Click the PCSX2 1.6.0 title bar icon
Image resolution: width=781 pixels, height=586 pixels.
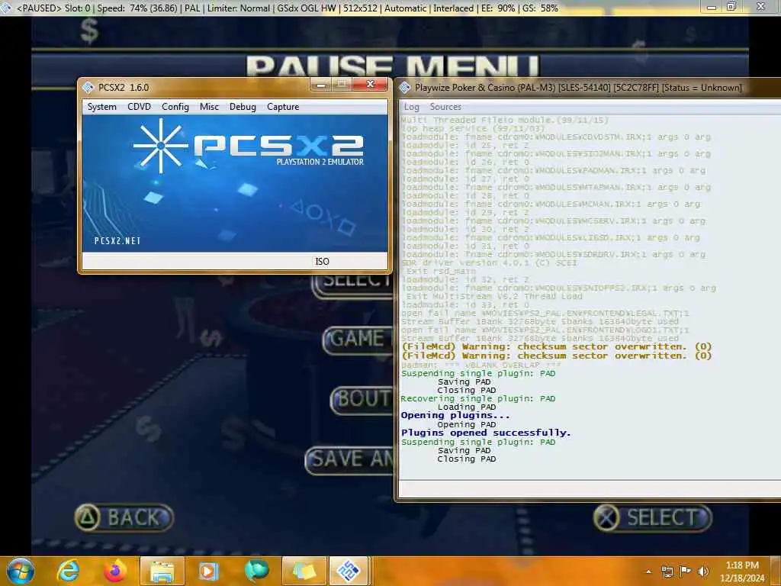coord(88,87)
